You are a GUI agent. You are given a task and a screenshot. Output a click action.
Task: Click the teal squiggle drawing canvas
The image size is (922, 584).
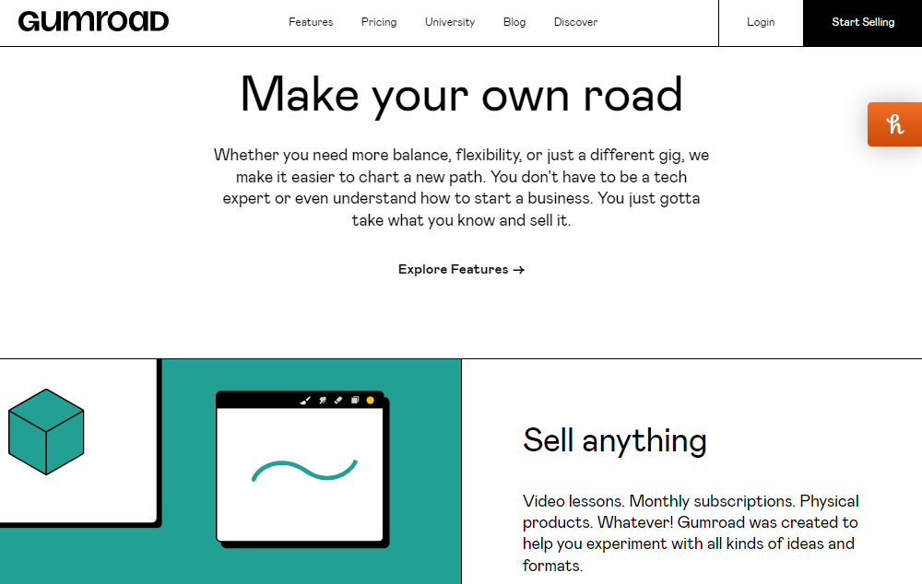[x=300, y=474]
